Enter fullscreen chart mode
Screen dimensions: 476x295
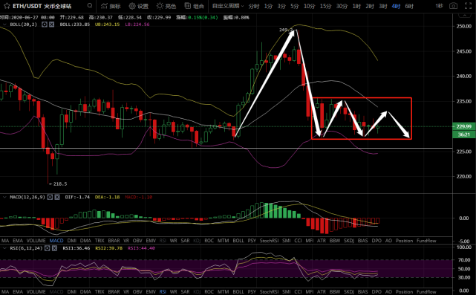pos(469,6)
